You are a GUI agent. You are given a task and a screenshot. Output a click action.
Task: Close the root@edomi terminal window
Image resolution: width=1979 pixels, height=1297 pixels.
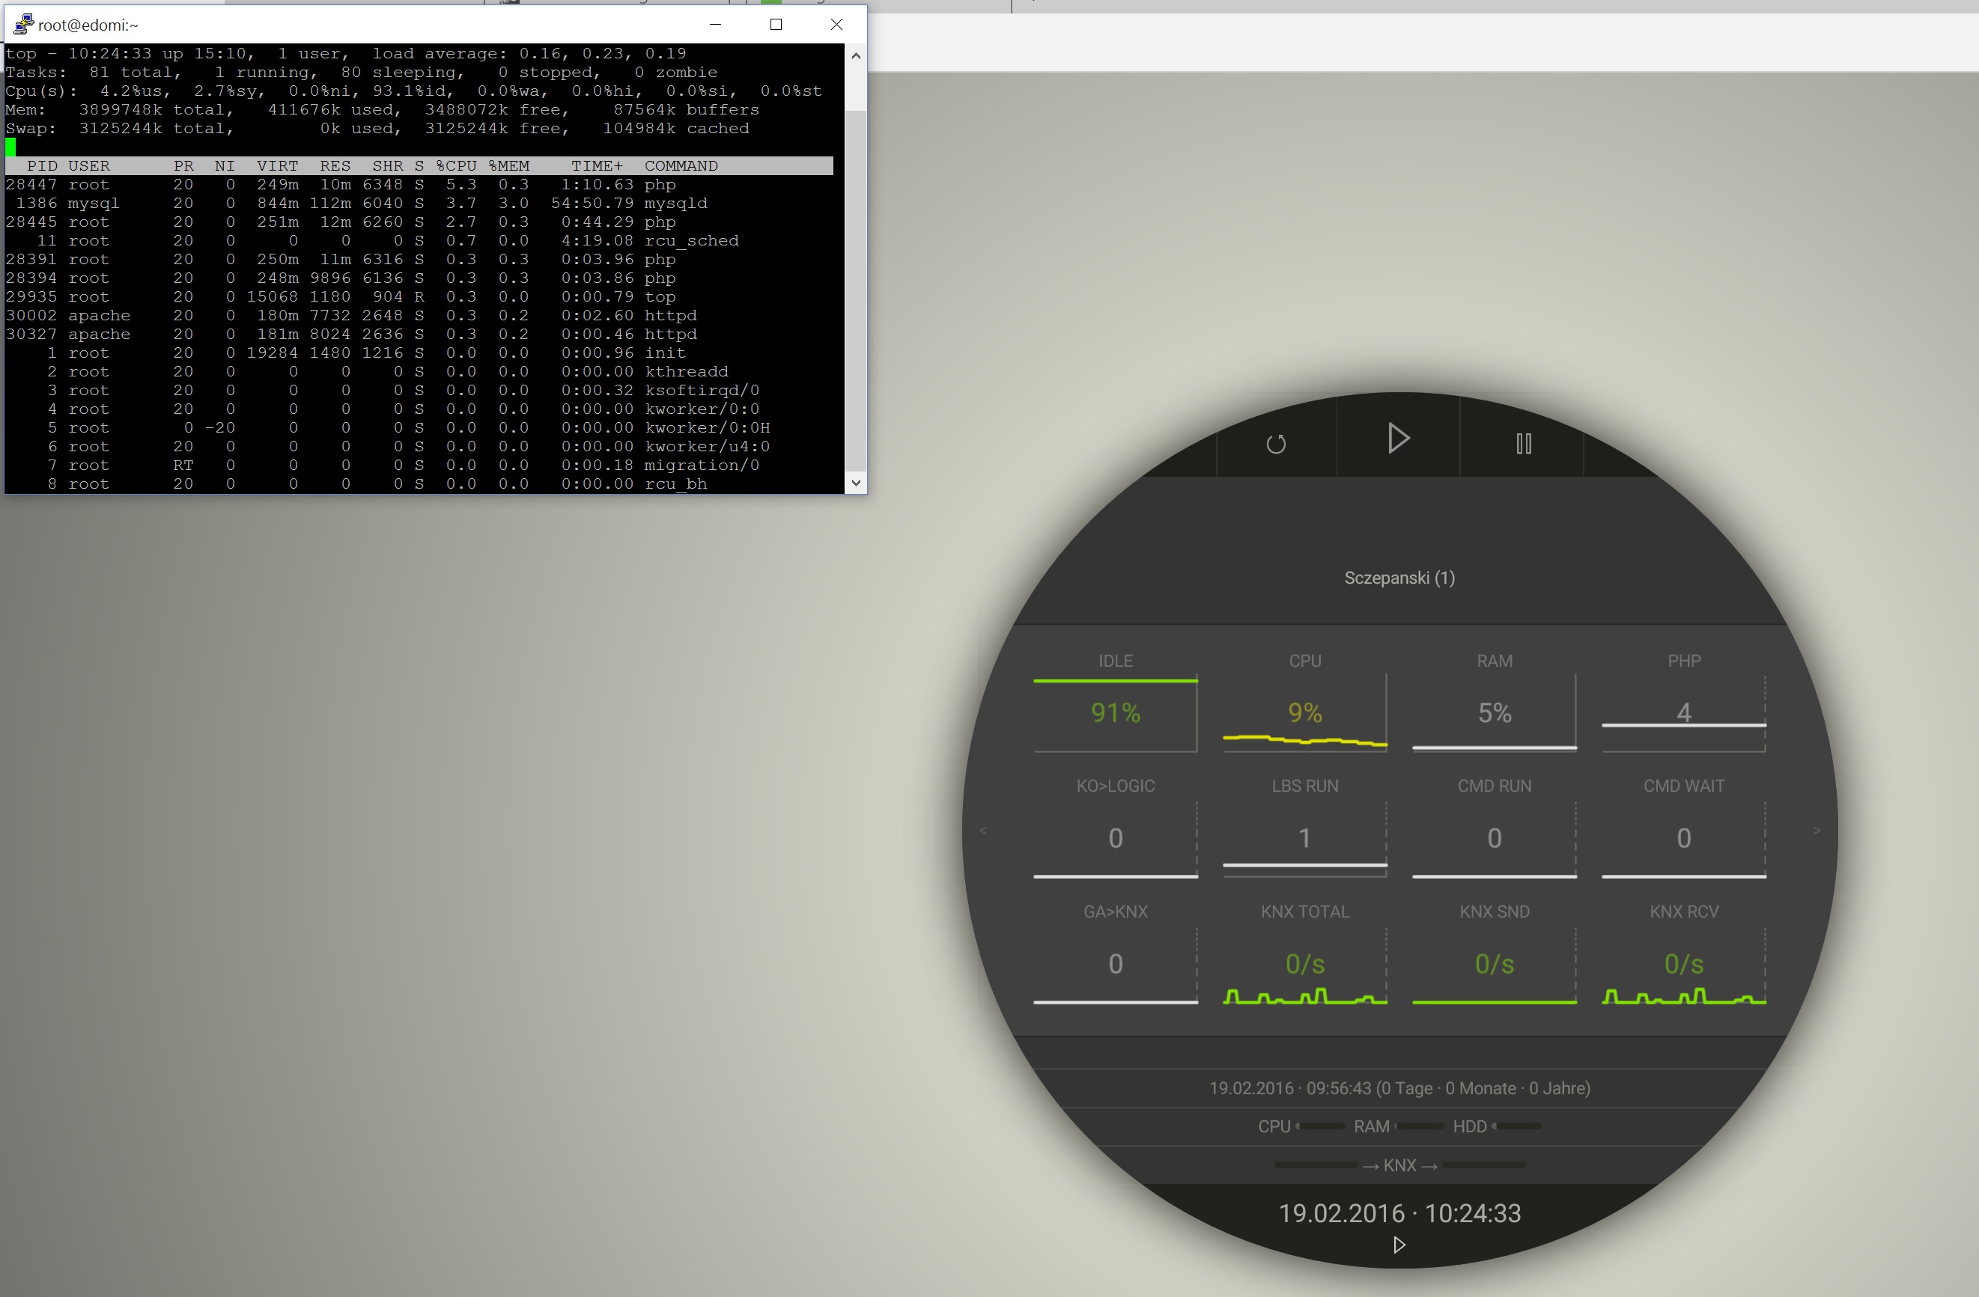[836, 24]
